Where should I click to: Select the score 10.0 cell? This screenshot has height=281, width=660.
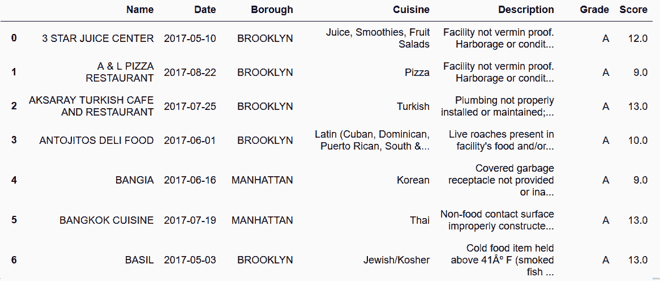point(638,140)
